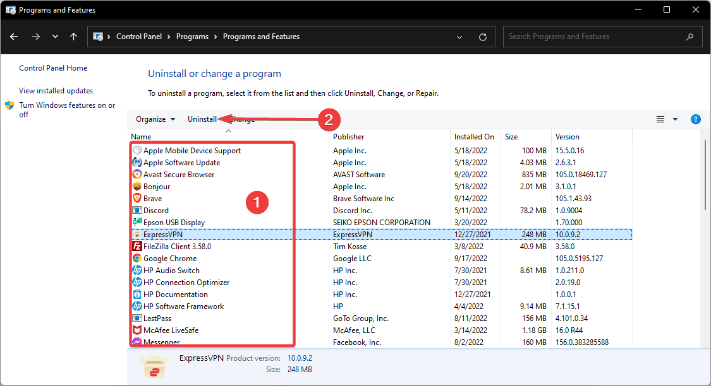
Task: Sort programs by Publisher column header
Action: [349, 137]
